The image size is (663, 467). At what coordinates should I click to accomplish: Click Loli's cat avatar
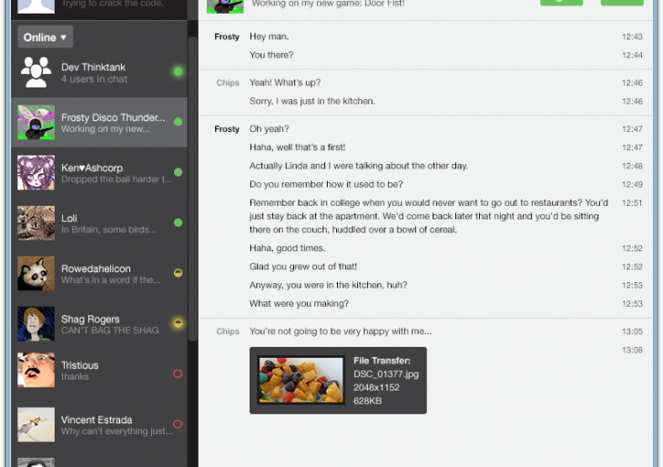click(36, 223)
